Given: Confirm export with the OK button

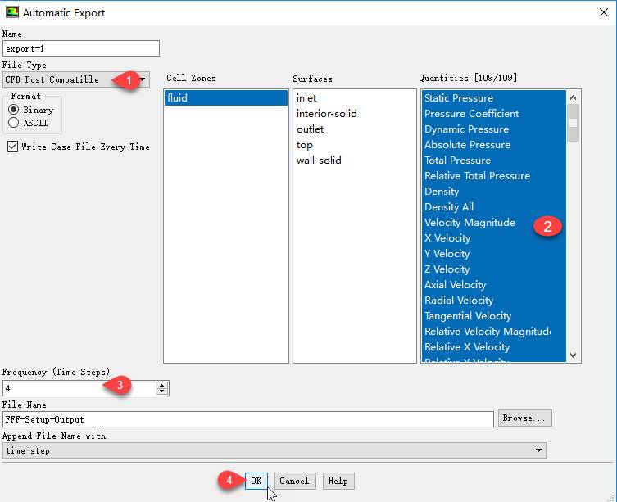Looking at the screenshot, I should 256,481.
